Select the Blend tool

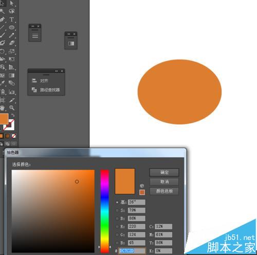tap(12, 83)
